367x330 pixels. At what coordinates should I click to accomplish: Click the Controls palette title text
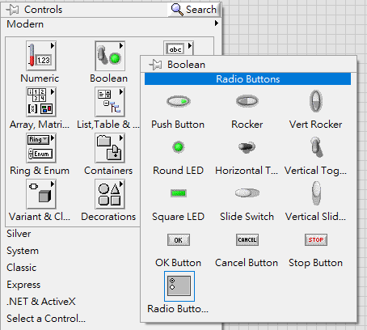click(44, 10)
